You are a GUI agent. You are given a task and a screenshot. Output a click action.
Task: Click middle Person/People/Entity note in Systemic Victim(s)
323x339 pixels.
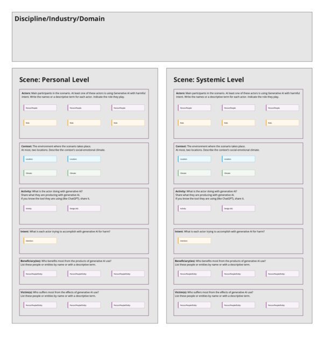tap(238, 305)
